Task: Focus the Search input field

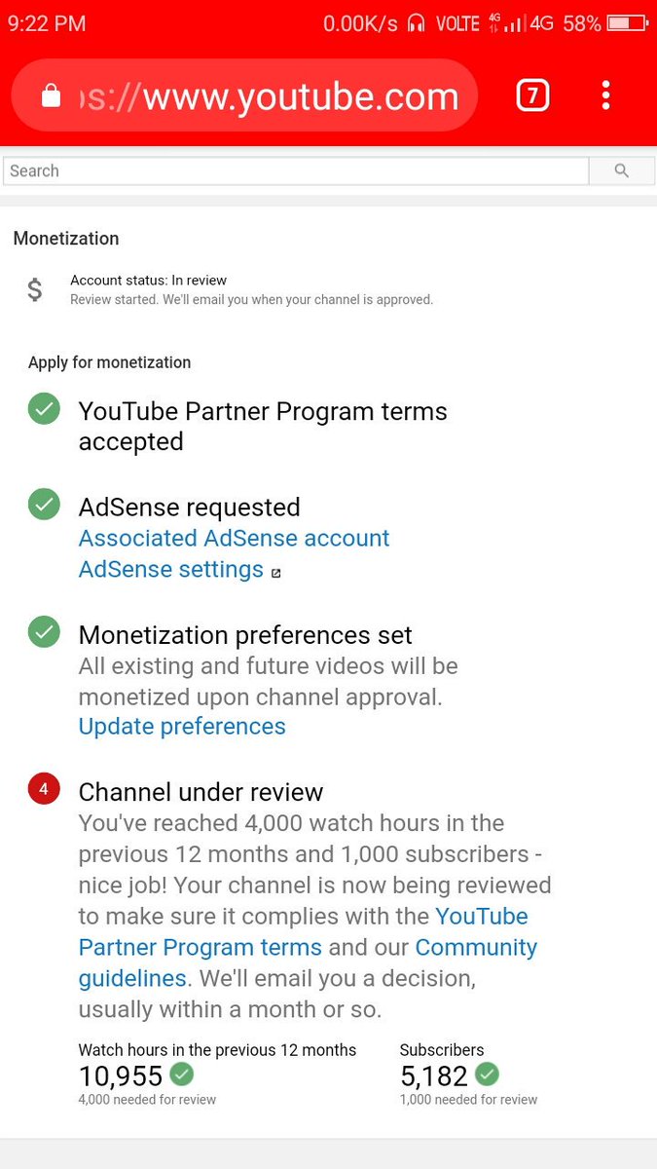Action: coord(296,170)
